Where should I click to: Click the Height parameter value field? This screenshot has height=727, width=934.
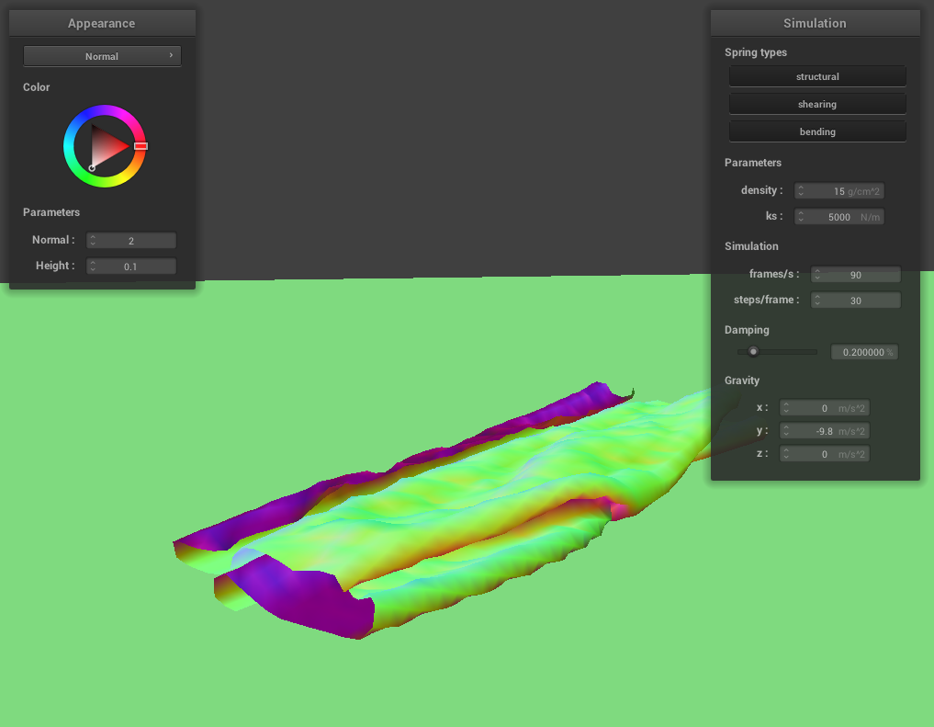coord(131,266)
